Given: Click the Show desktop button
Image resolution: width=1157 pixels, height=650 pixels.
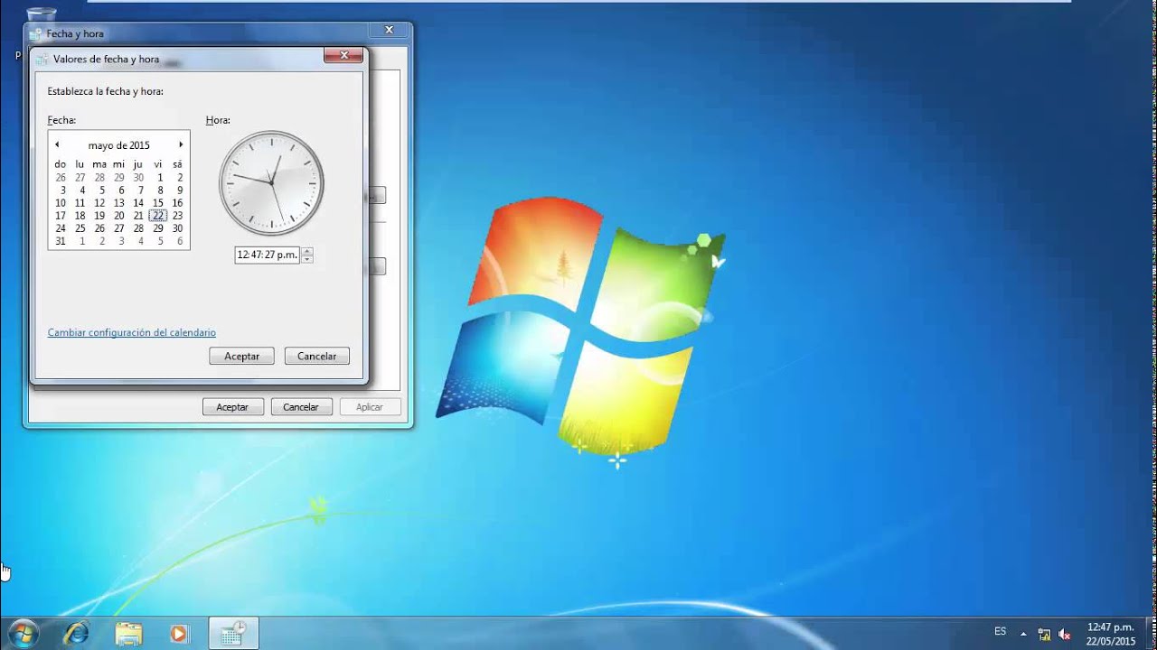Looking at the screenshot, I should 1151,634.
